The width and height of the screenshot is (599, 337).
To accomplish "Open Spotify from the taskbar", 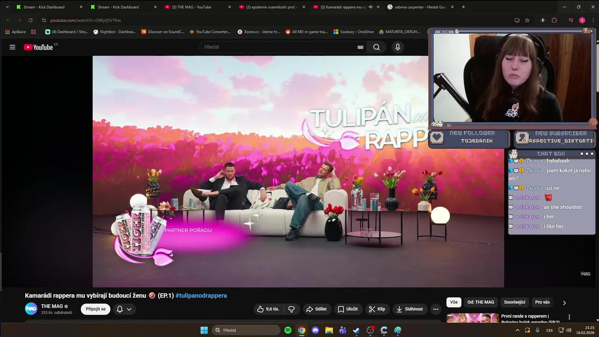I will click(288, 330).
